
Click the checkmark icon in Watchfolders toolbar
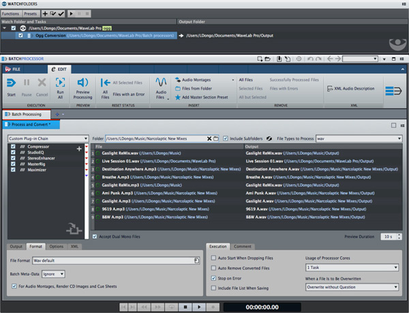pos(61,14)
